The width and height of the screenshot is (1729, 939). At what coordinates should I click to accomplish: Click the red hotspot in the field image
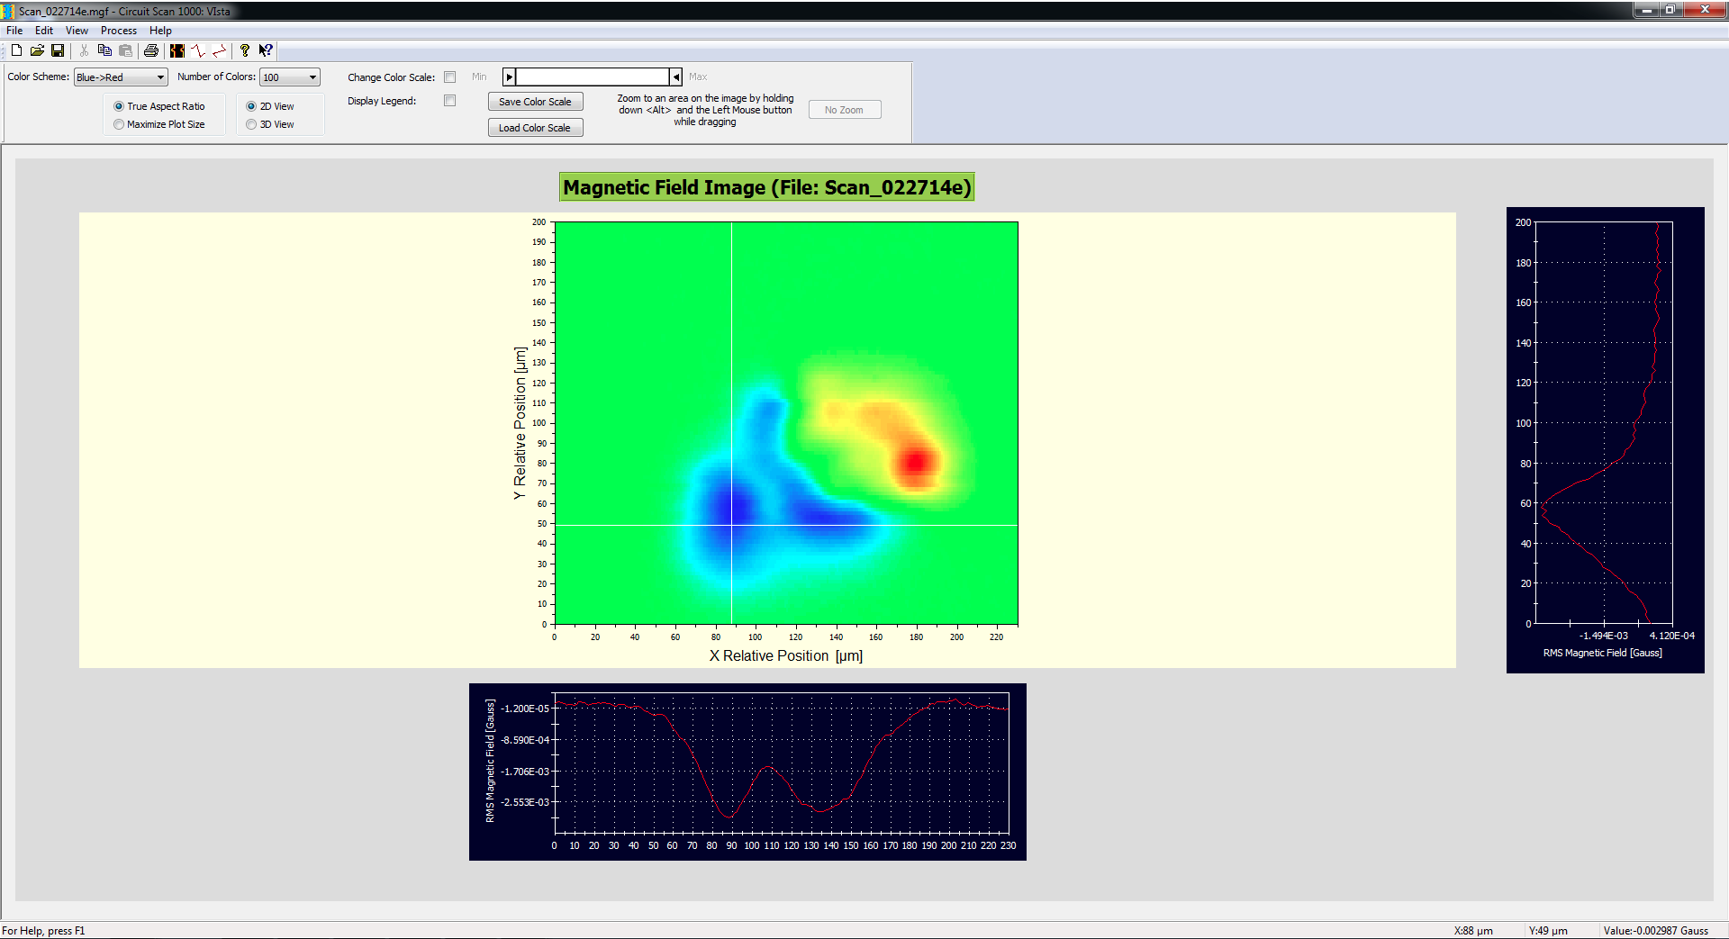pos(916,462)
